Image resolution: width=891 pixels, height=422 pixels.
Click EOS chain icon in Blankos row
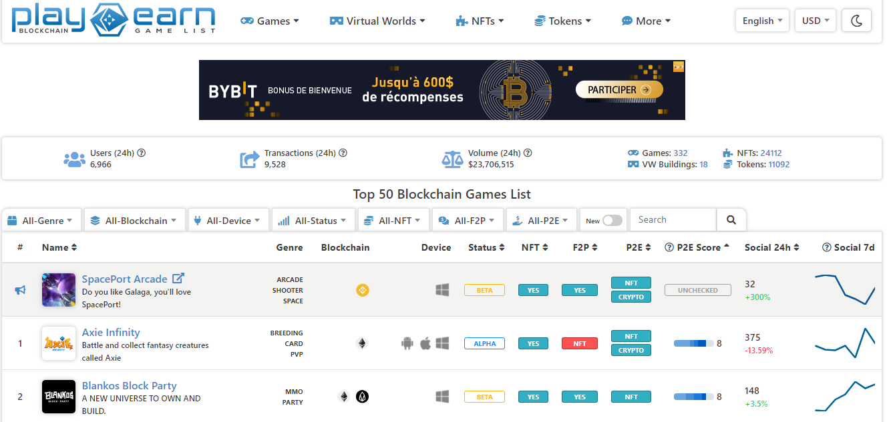point(363,397)
